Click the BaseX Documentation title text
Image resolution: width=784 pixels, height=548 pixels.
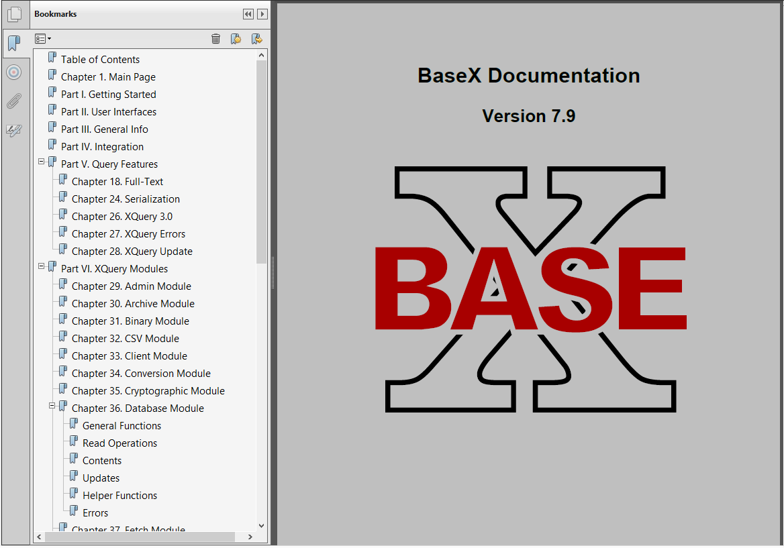528,75
